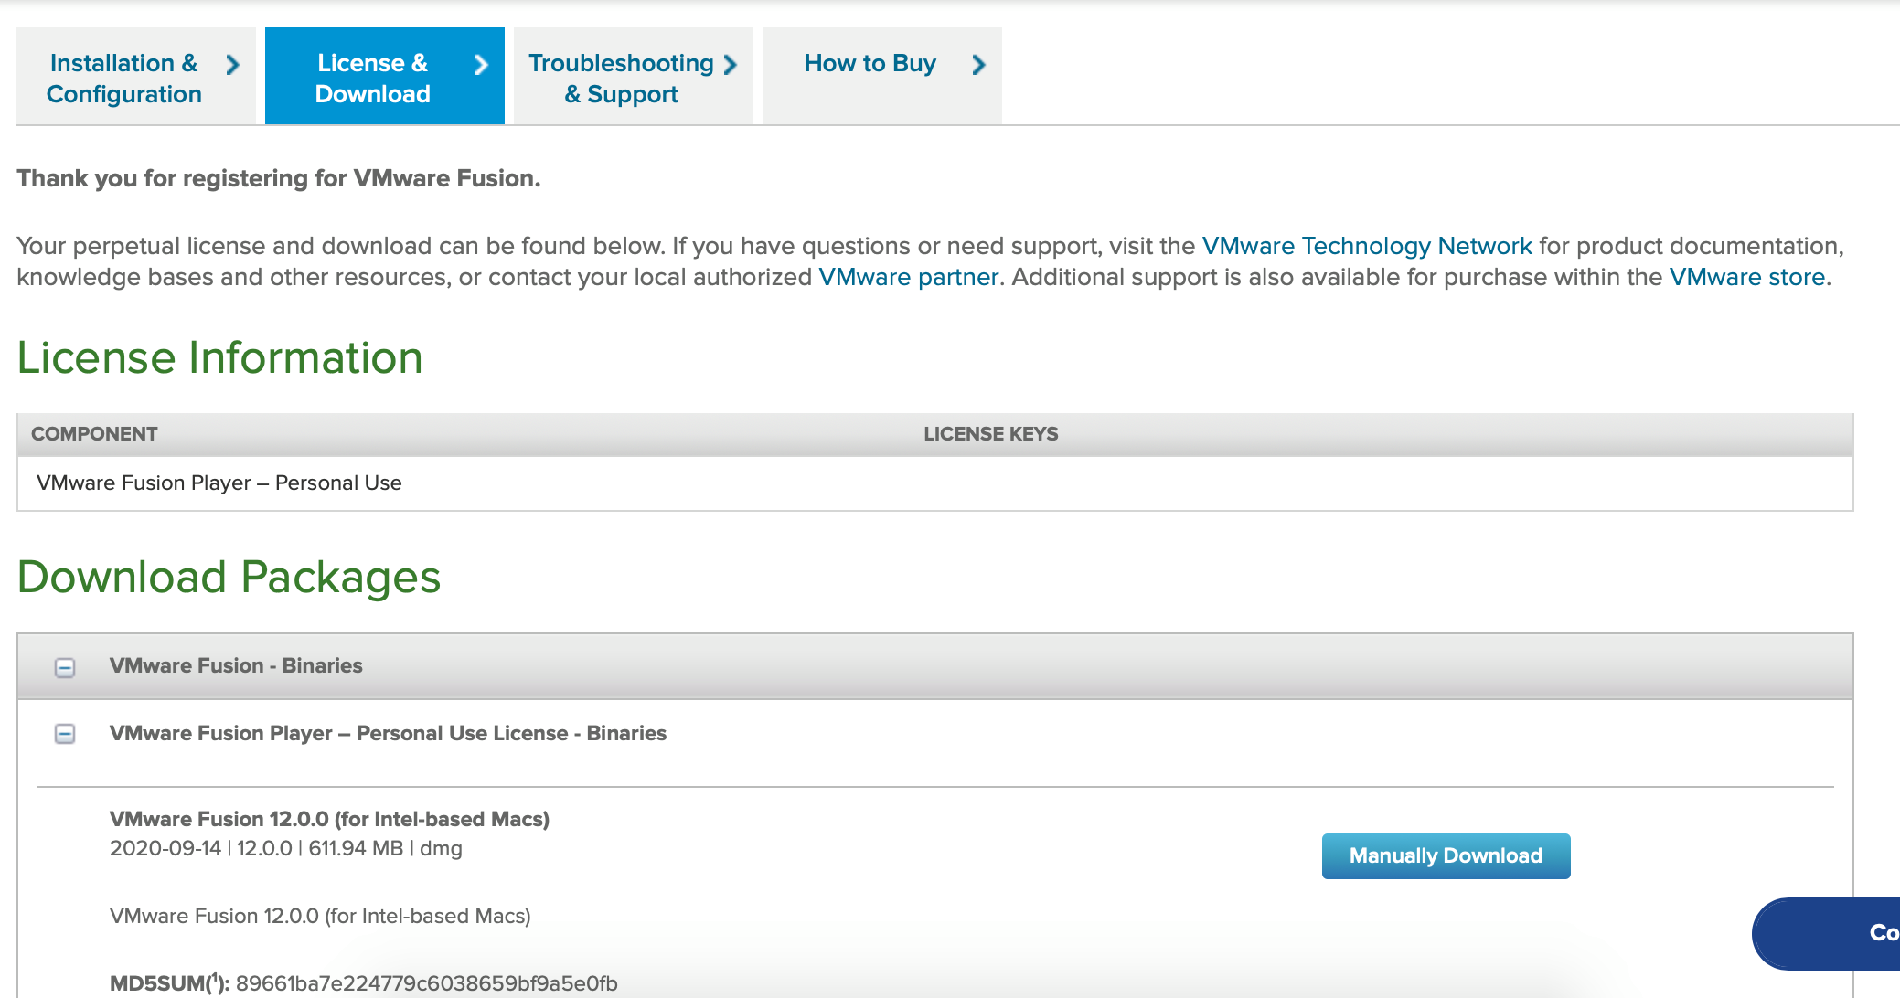Collapse the Personal Use License - Binaries group
Screen dimensions: 1900x998
65,734
